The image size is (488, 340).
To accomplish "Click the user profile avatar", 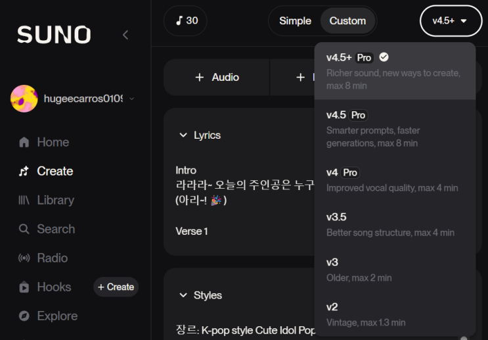I will [24, 99].
